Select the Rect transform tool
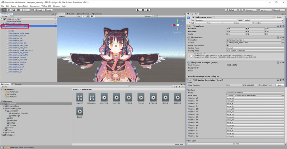This screenshot has width=287, height=149. (23, 10)
